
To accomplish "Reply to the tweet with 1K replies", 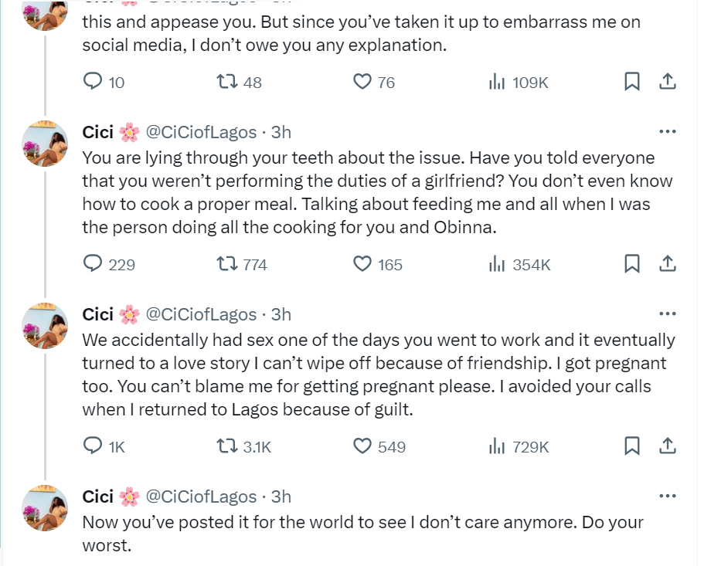I will pyautogui.click(x=93, y=446).
